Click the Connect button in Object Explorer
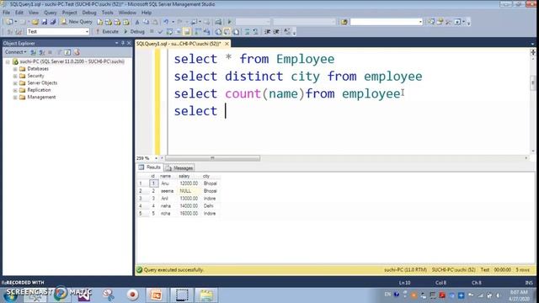Screen dimensions: 539x303 (15, 52)
